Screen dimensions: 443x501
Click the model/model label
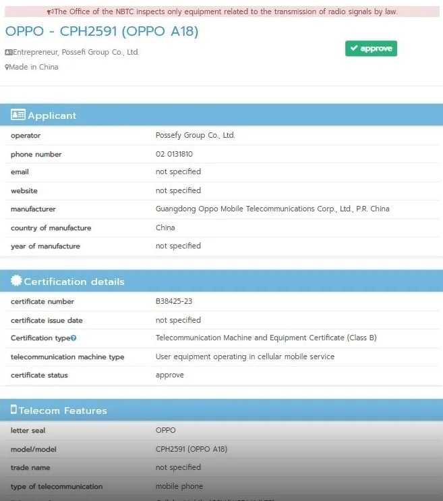pyautogui.click(x=33, y=449)
